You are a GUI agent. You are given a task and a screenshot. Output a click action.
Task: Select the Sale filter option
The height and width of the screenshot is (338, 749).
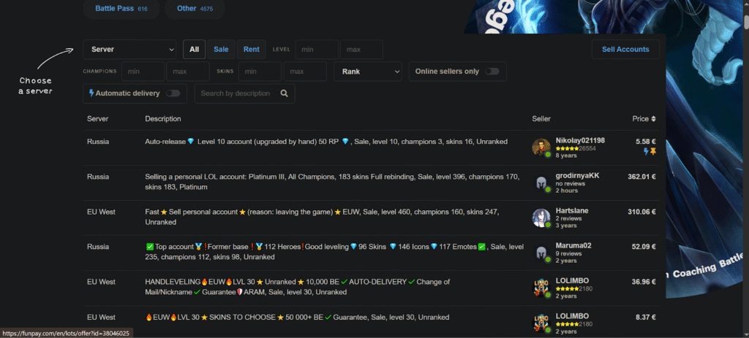(x=220, y=50)
